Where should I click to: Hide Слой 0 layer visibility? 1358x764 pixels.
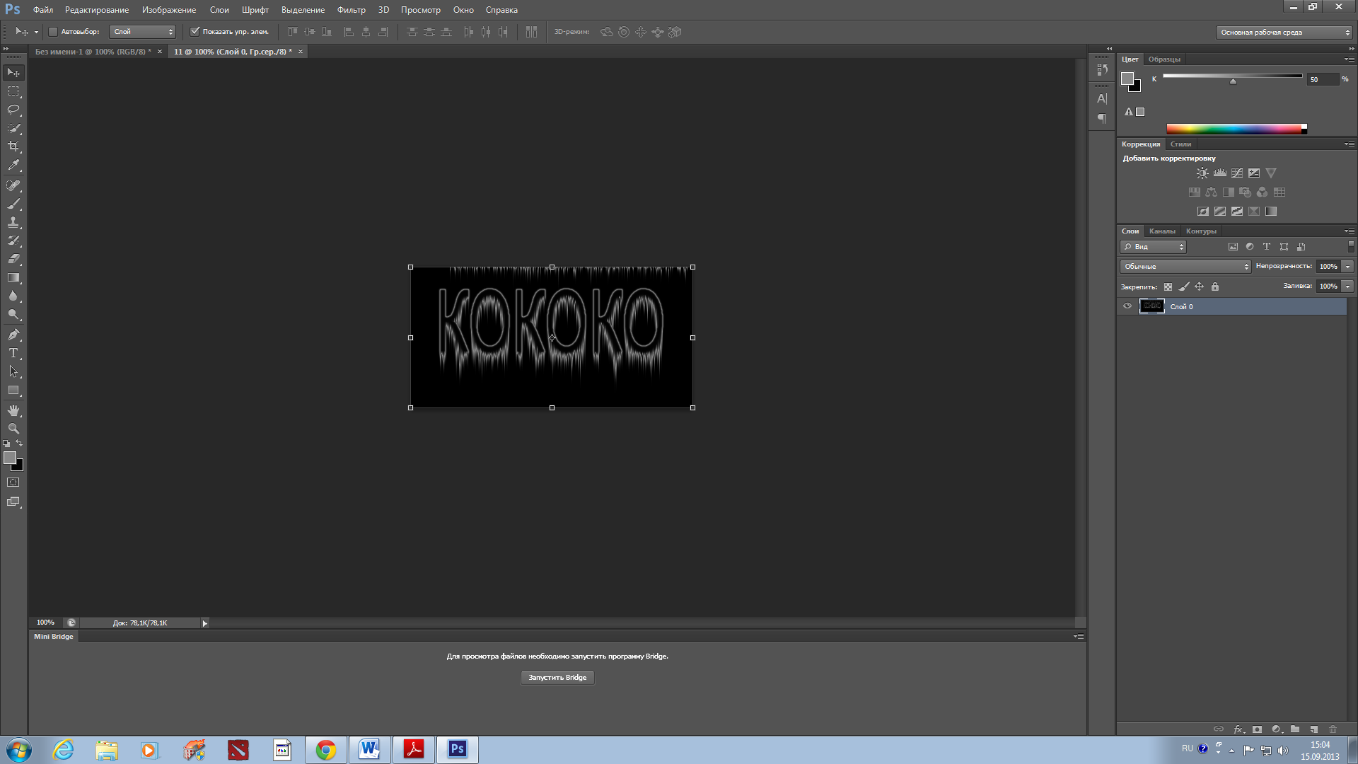[1127, 306]
